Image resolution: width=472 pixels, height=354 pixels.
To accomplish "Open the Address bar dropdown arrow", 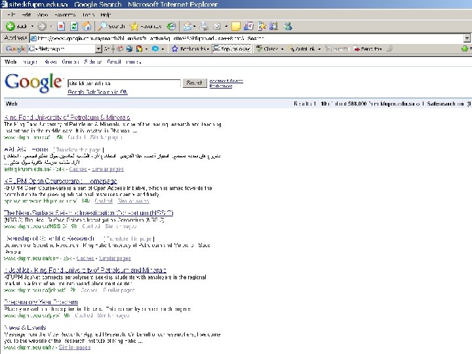I will (467, 38).
